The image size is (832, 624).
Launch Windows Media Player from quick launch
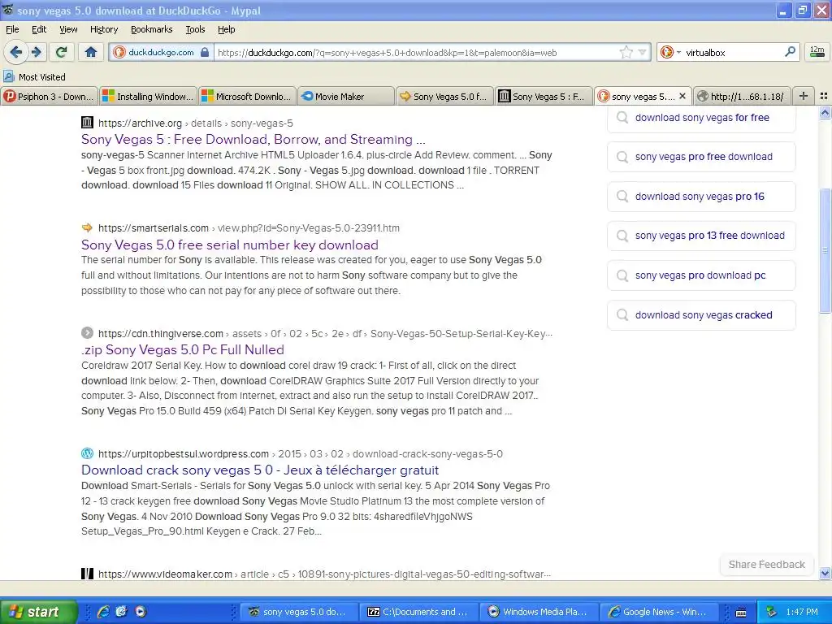[x=140, y=612]
